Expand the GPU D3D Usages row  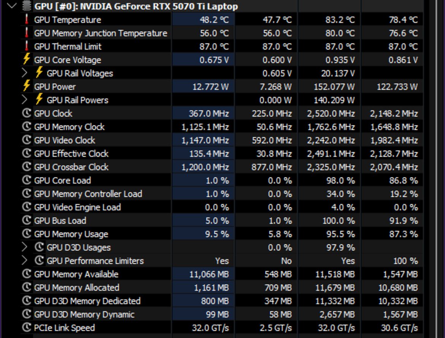click(25, 247)
